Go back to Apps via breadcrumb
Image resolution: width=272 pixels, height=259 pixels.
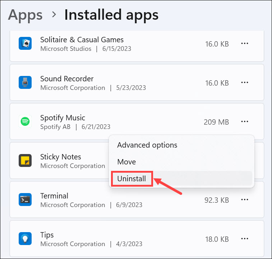25,15
